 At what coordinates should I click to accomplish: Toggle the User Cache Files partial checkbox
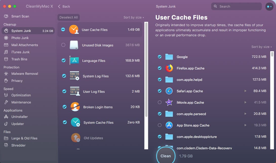(x=63, y=29)
